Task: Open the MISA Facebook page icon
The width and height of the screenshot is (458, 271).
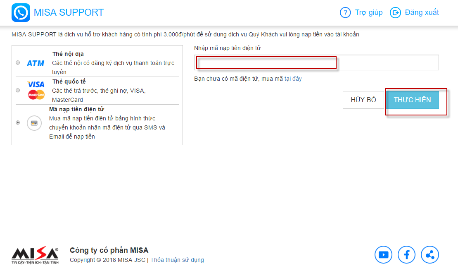Action: [407, 254]
